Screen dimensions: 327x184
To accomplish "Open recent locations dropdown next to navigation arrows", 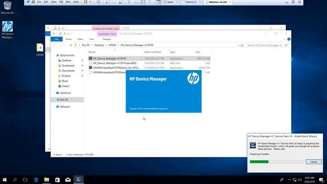I will pos(66,45).
